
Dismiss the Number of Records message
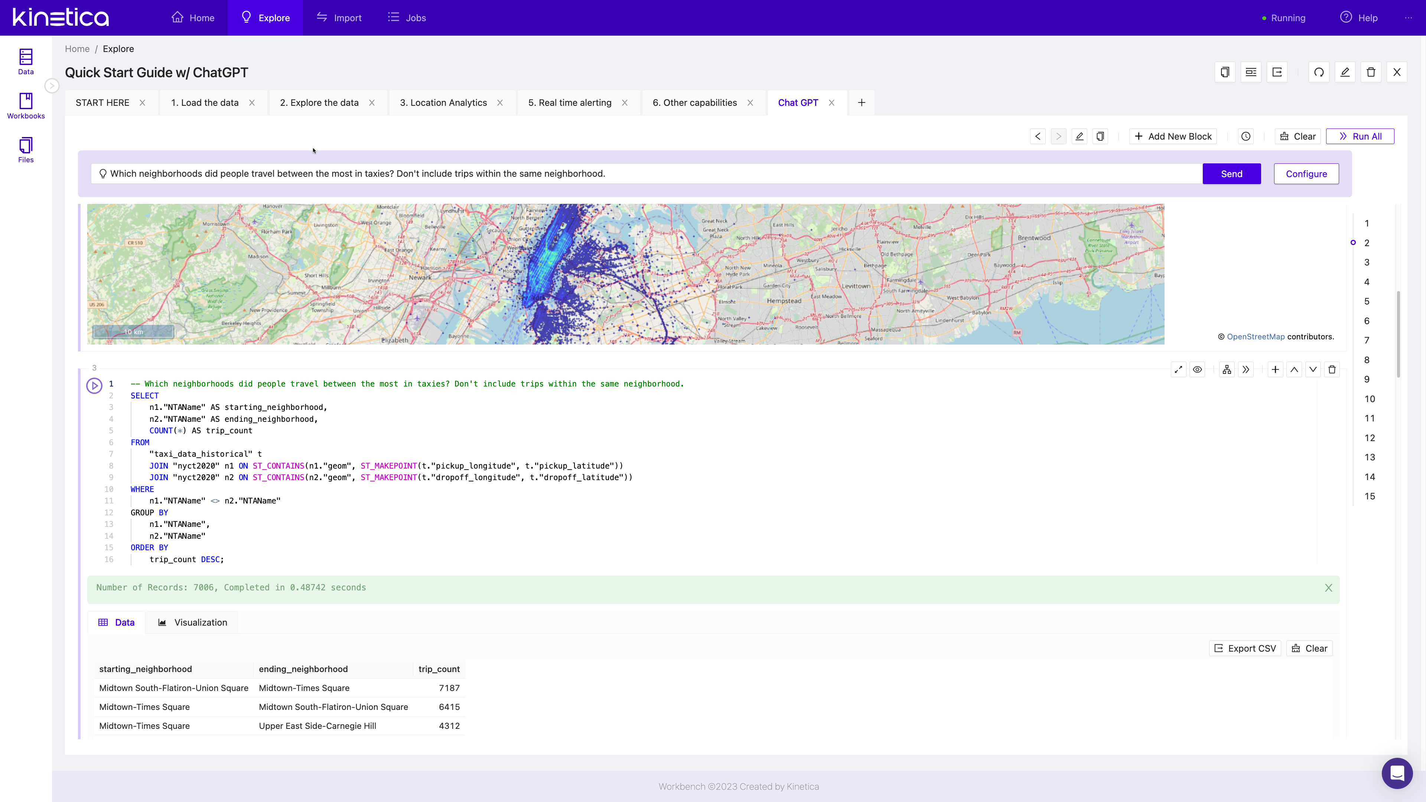1329,588
